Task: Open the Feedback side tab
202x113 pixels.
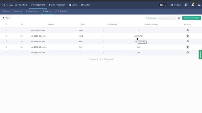Action: pyautogui.click(x=200, y=55)
